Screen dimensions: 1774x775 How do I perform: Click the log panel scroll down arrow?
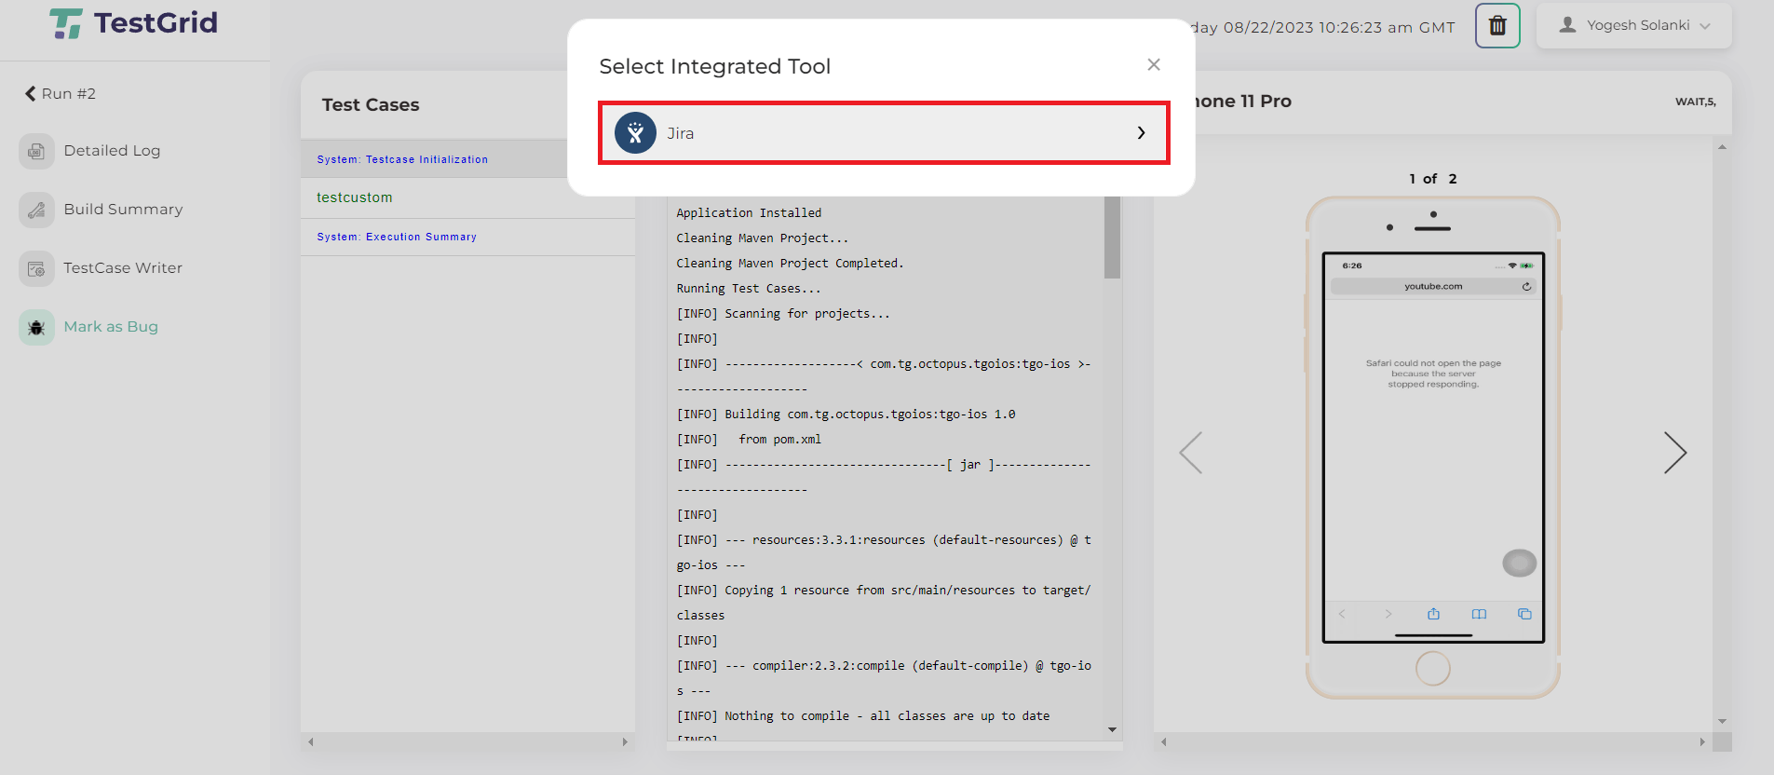1112,729
